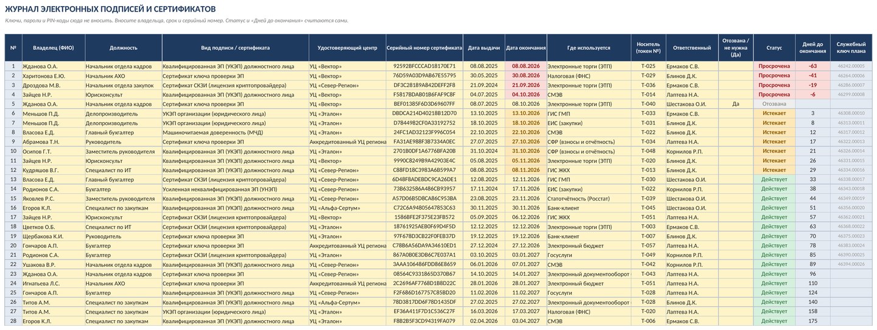Click the journal title "ЖУРНАЛ ЭЛЕКТРОННЫХ ПОДПИСЕЙ И СЕРТИФИКАТОВ"
Viewport: 877px width, 330px height.
pyautogui.click(x=110, y=9)
